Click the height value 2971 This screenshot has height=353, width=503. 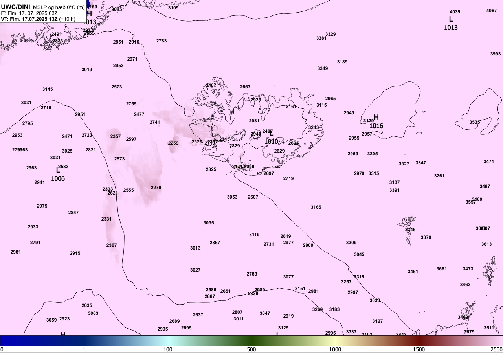pos(132,59)
